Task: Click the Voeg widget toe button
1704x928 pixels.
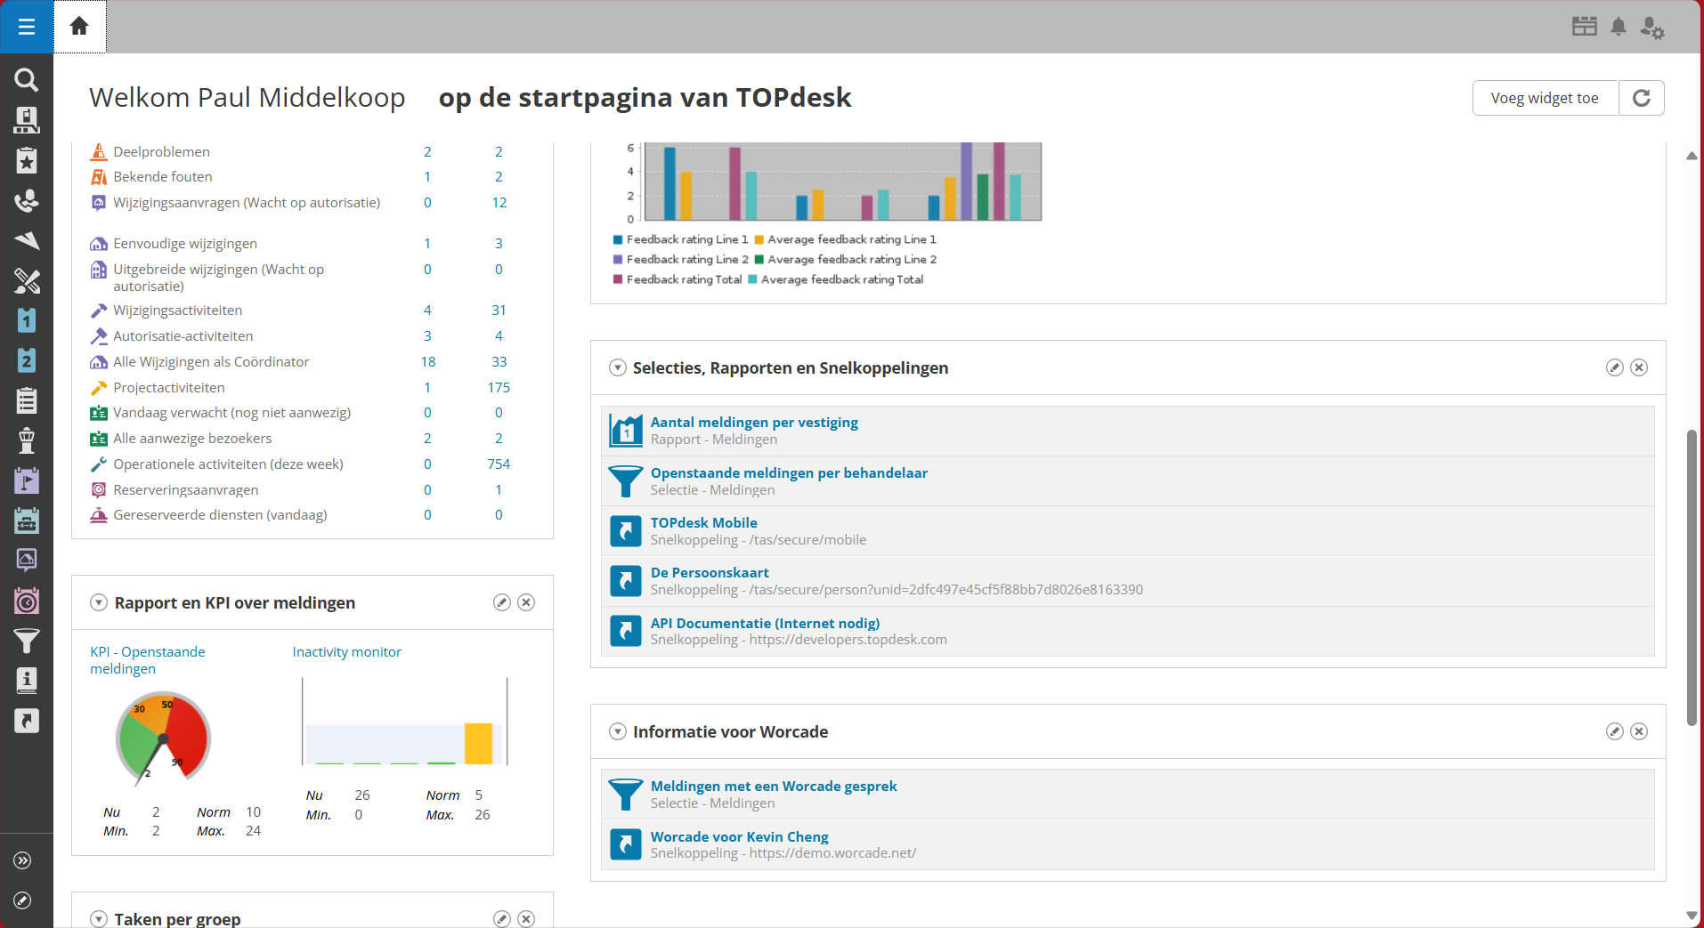Action: pos(1545,98)
